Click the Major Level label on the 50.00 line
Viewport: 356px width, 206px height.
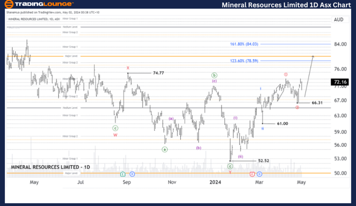pos(71,173)
